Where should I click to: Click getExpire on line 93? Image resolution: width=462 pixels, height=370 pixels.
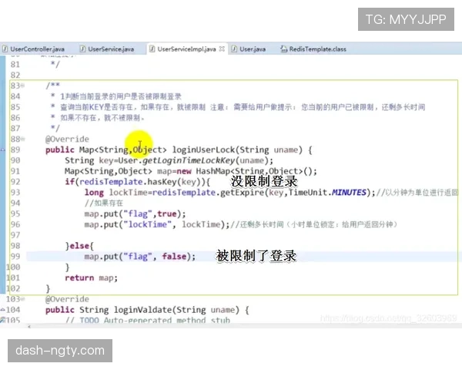[x=243, y=193]
